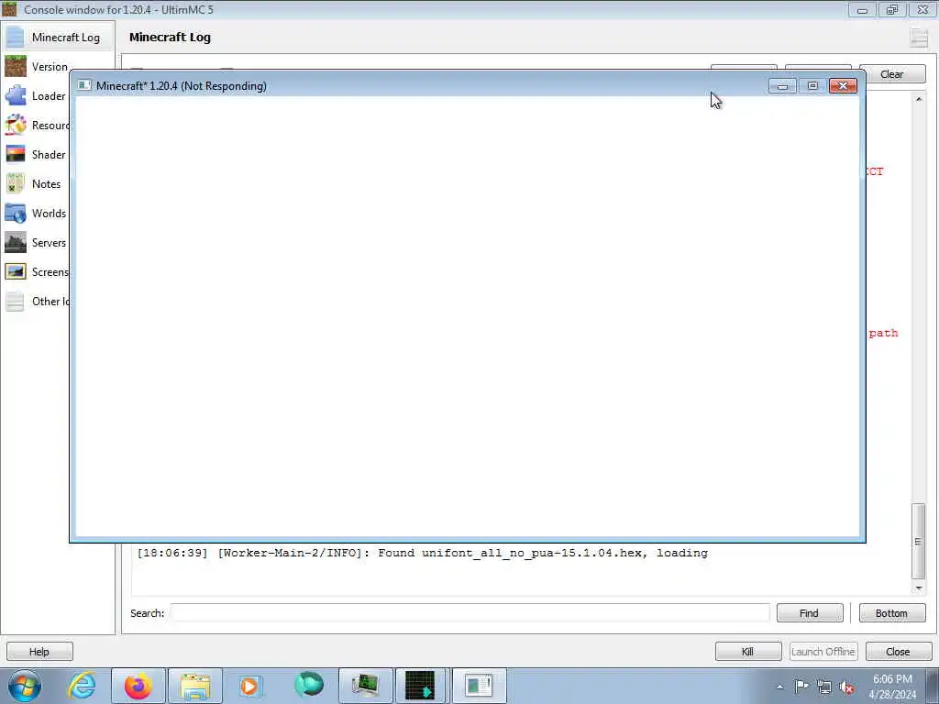Launch Internet Explorer from taskbar

click(x=82, y=686)
